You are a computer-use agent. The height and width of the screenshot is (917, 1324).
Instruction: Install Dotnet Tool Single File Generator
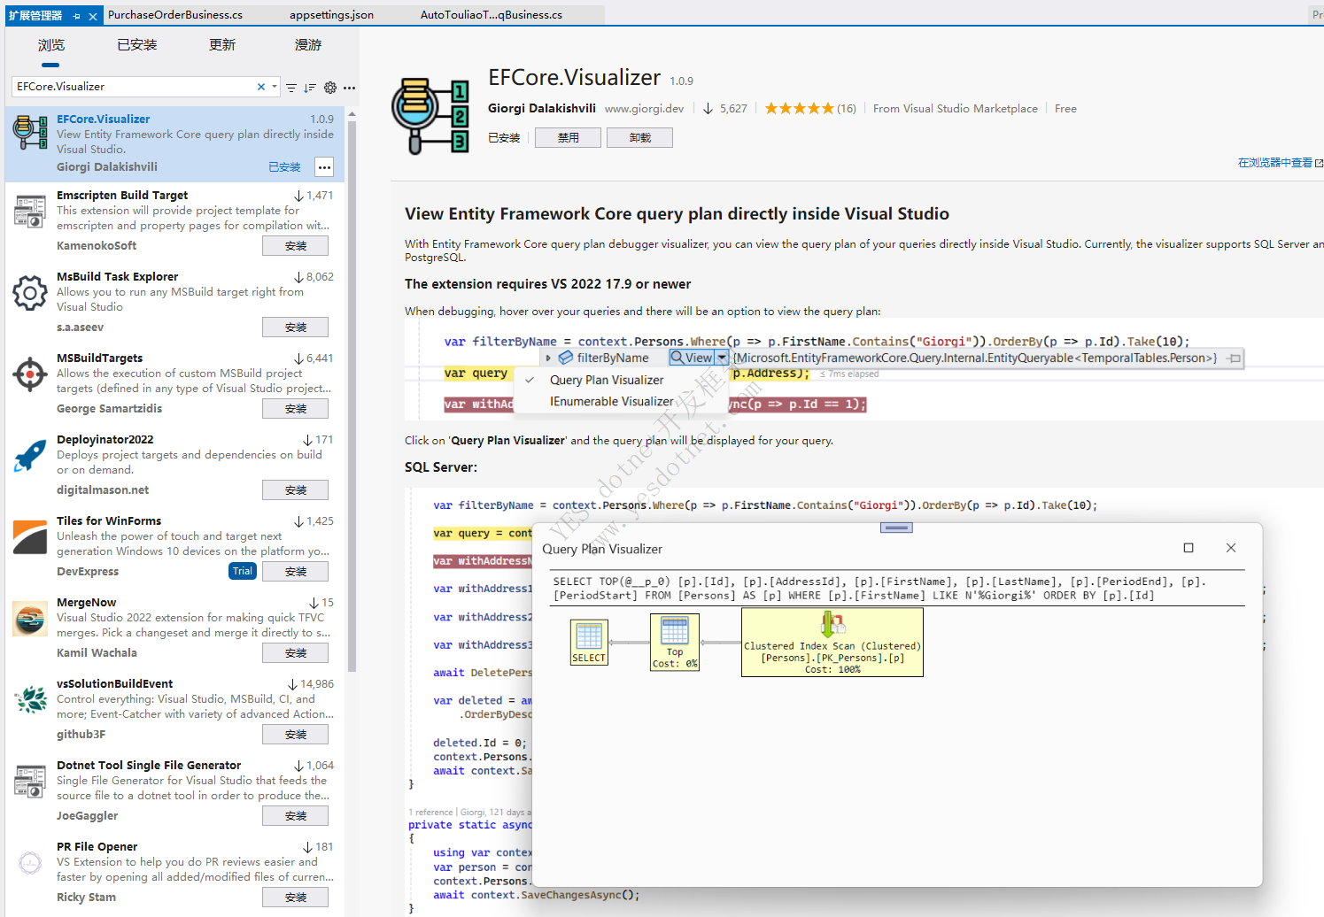tap(295, 816)
